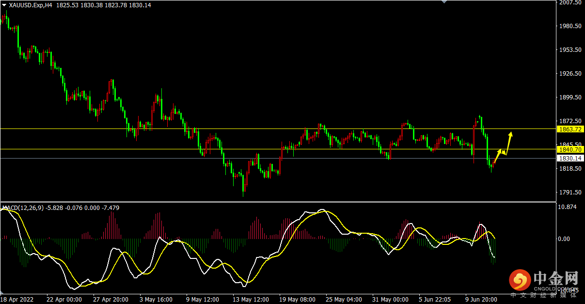Click the 1899.50 price axis label

coord(570,97)
